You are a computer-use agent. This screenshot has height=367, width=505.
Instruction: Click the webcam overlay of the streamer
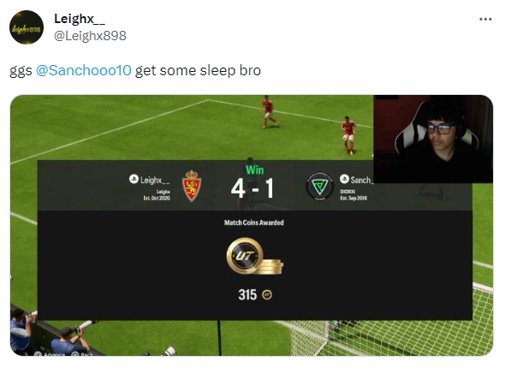(433, 139)
